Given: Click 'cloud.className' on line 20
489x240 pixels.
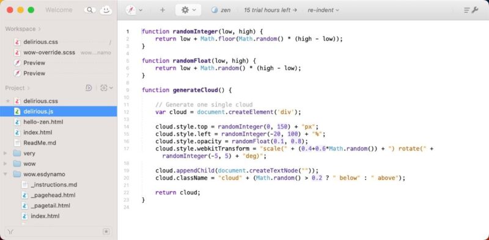Looking at the screenshot, I should 181,178.
